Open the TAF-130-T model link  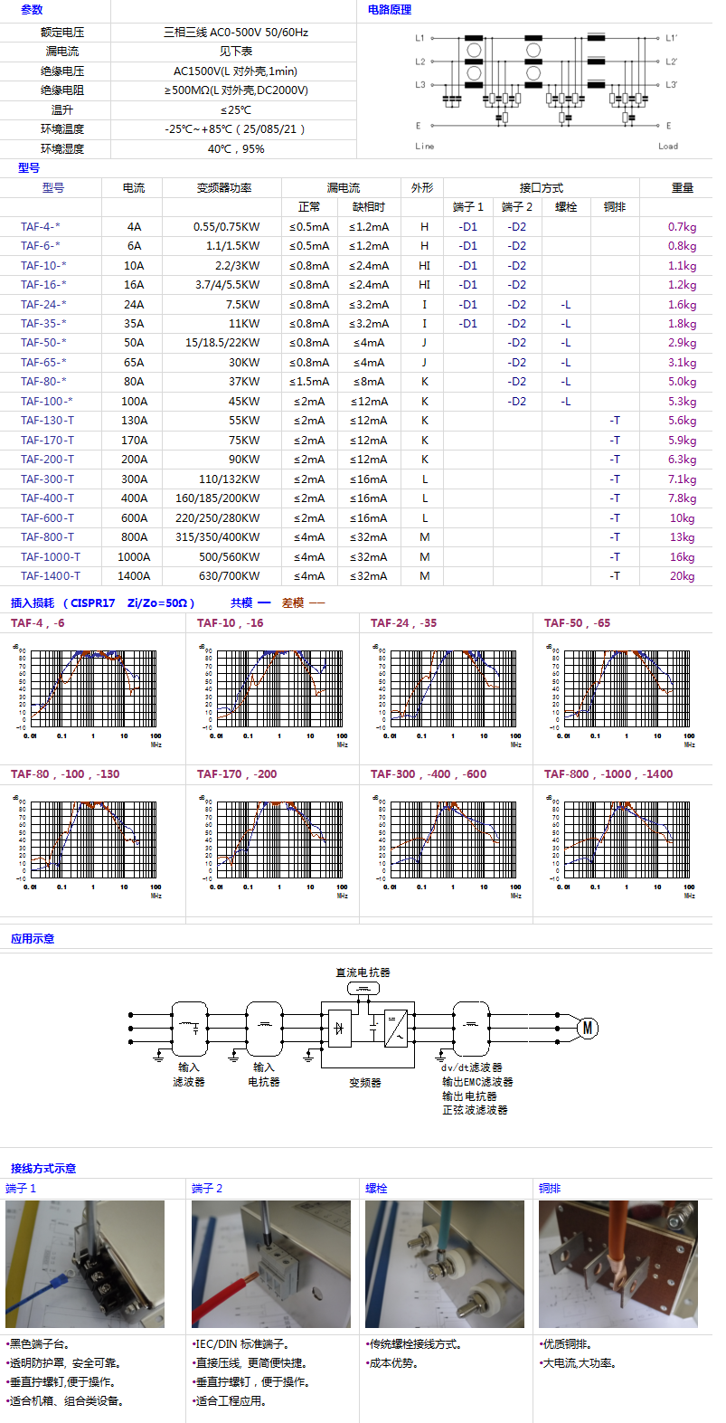point(47,421)
